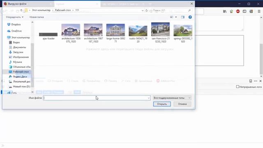Click the browser page scrollbar
The height and width of the screenshot is (148, 263).
tap(261, 59)
